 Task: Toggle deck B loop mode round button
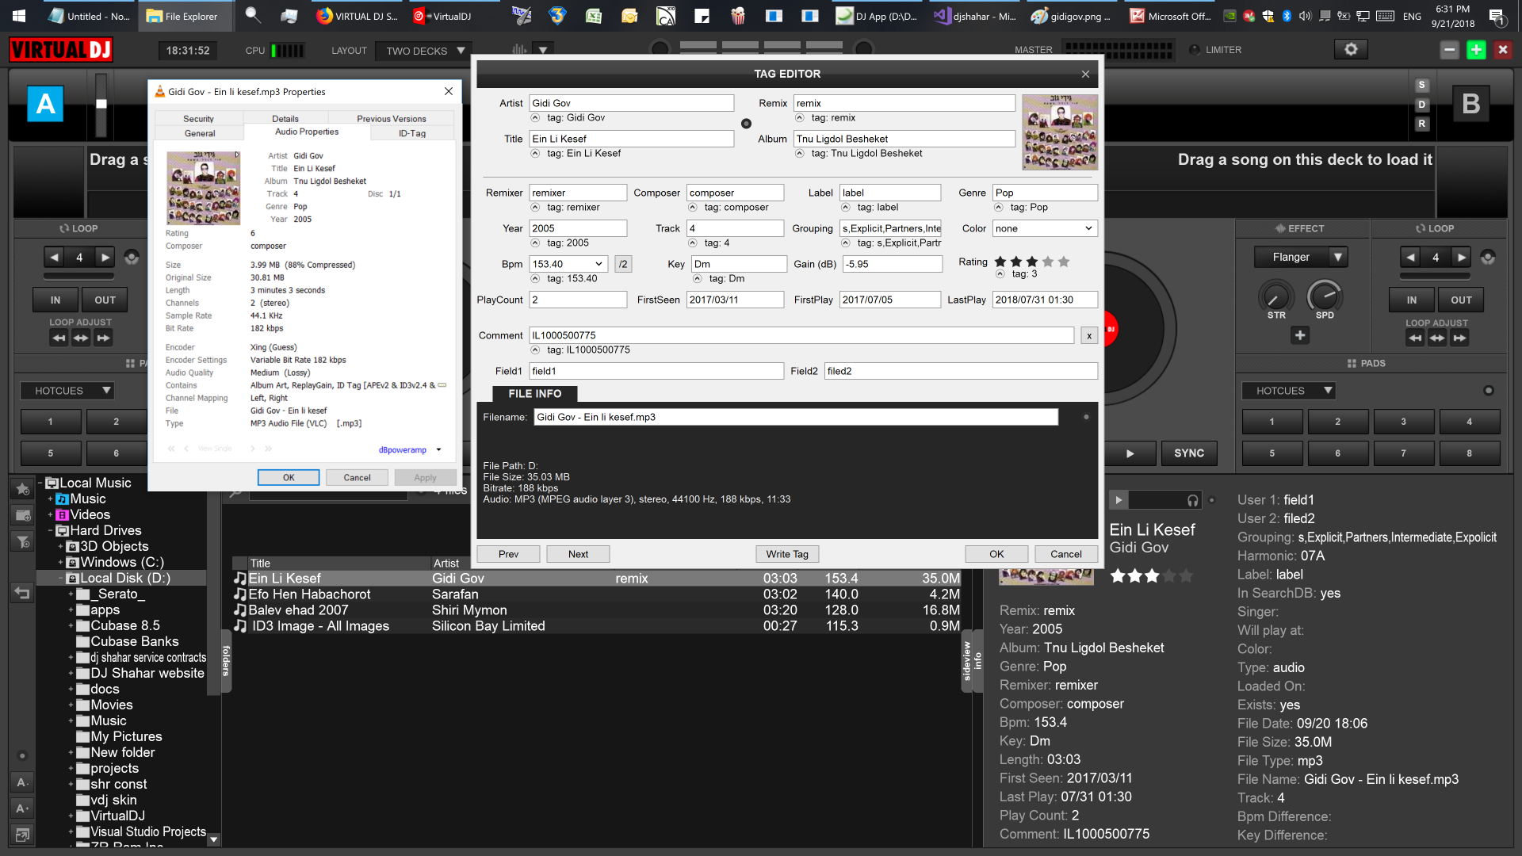pos(1488,257)
